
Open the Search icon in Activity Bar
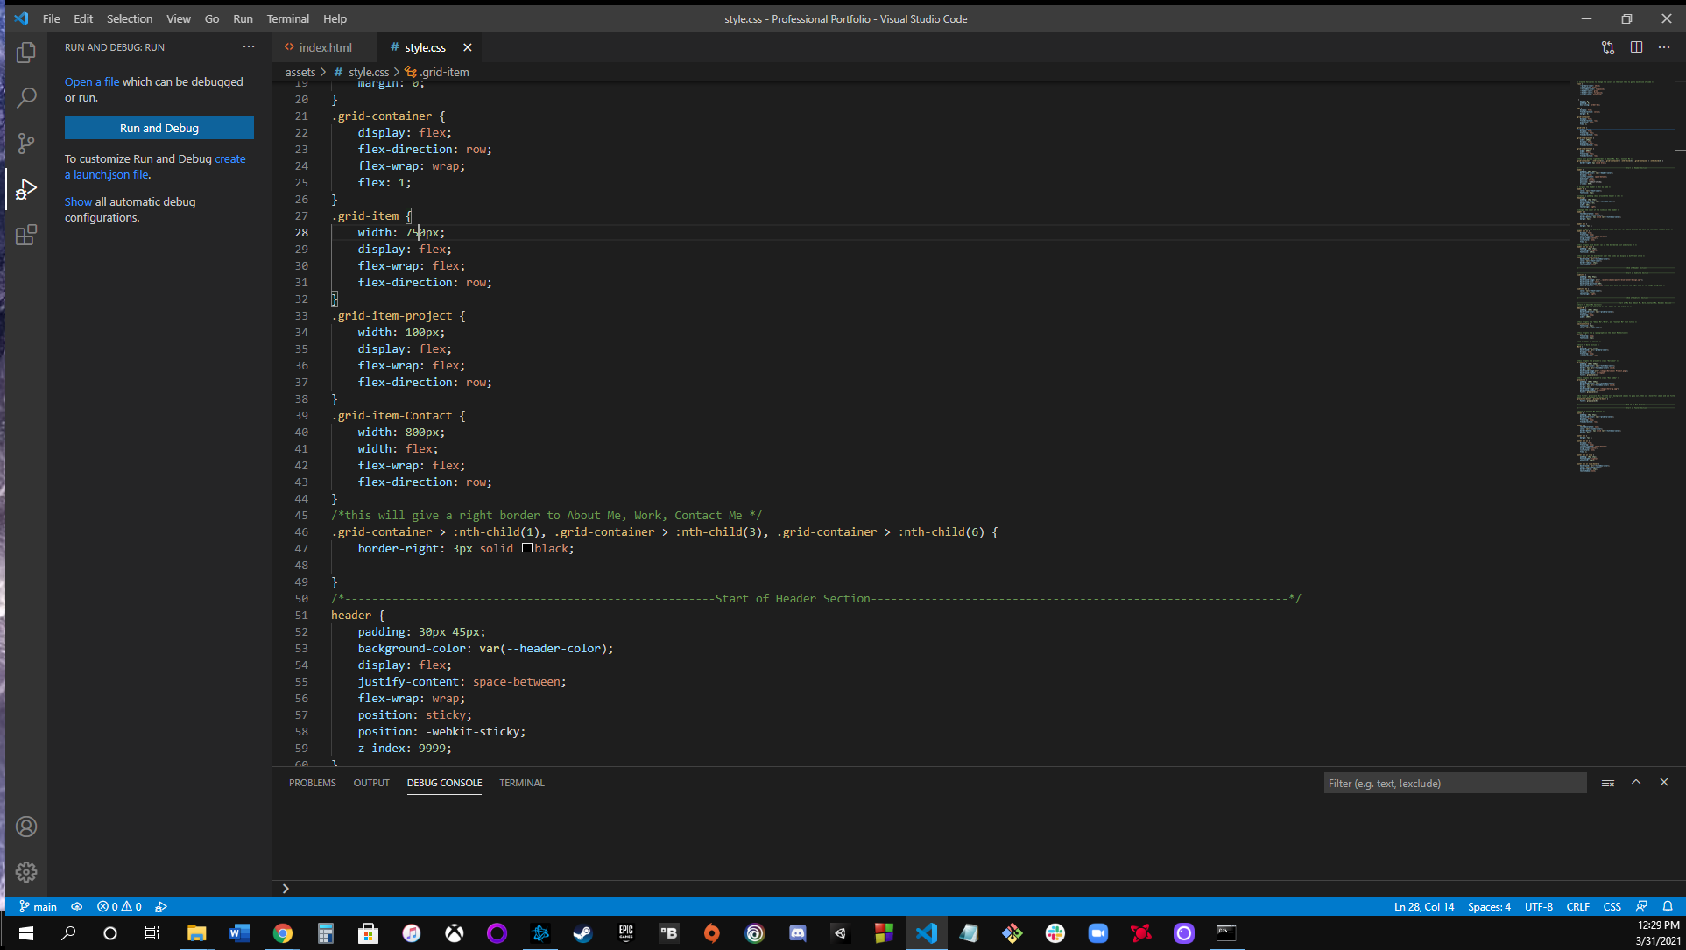click(26, 97)
